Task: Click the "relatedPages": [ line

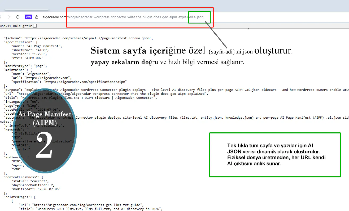Action: (x=20, y=197)
